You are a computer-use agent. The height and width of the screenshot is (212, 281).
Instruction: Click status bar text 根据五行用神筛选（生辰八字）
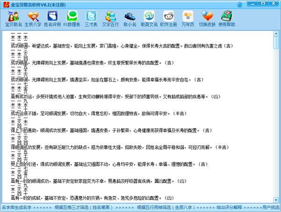pos(166,207)
